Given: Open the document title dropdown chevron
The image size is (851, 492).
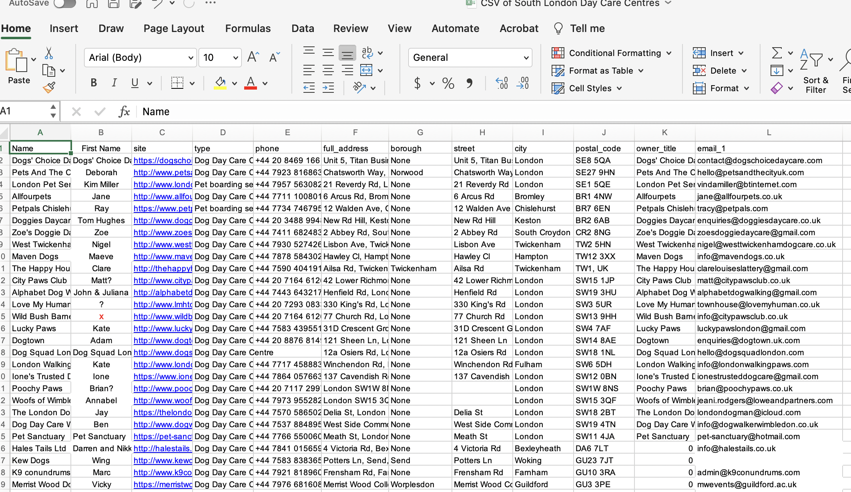Looking at the screenshot, I should (668, 3).
